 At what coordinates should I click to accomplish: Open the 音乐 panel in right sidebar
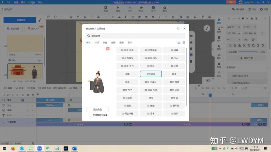[219, 56]
